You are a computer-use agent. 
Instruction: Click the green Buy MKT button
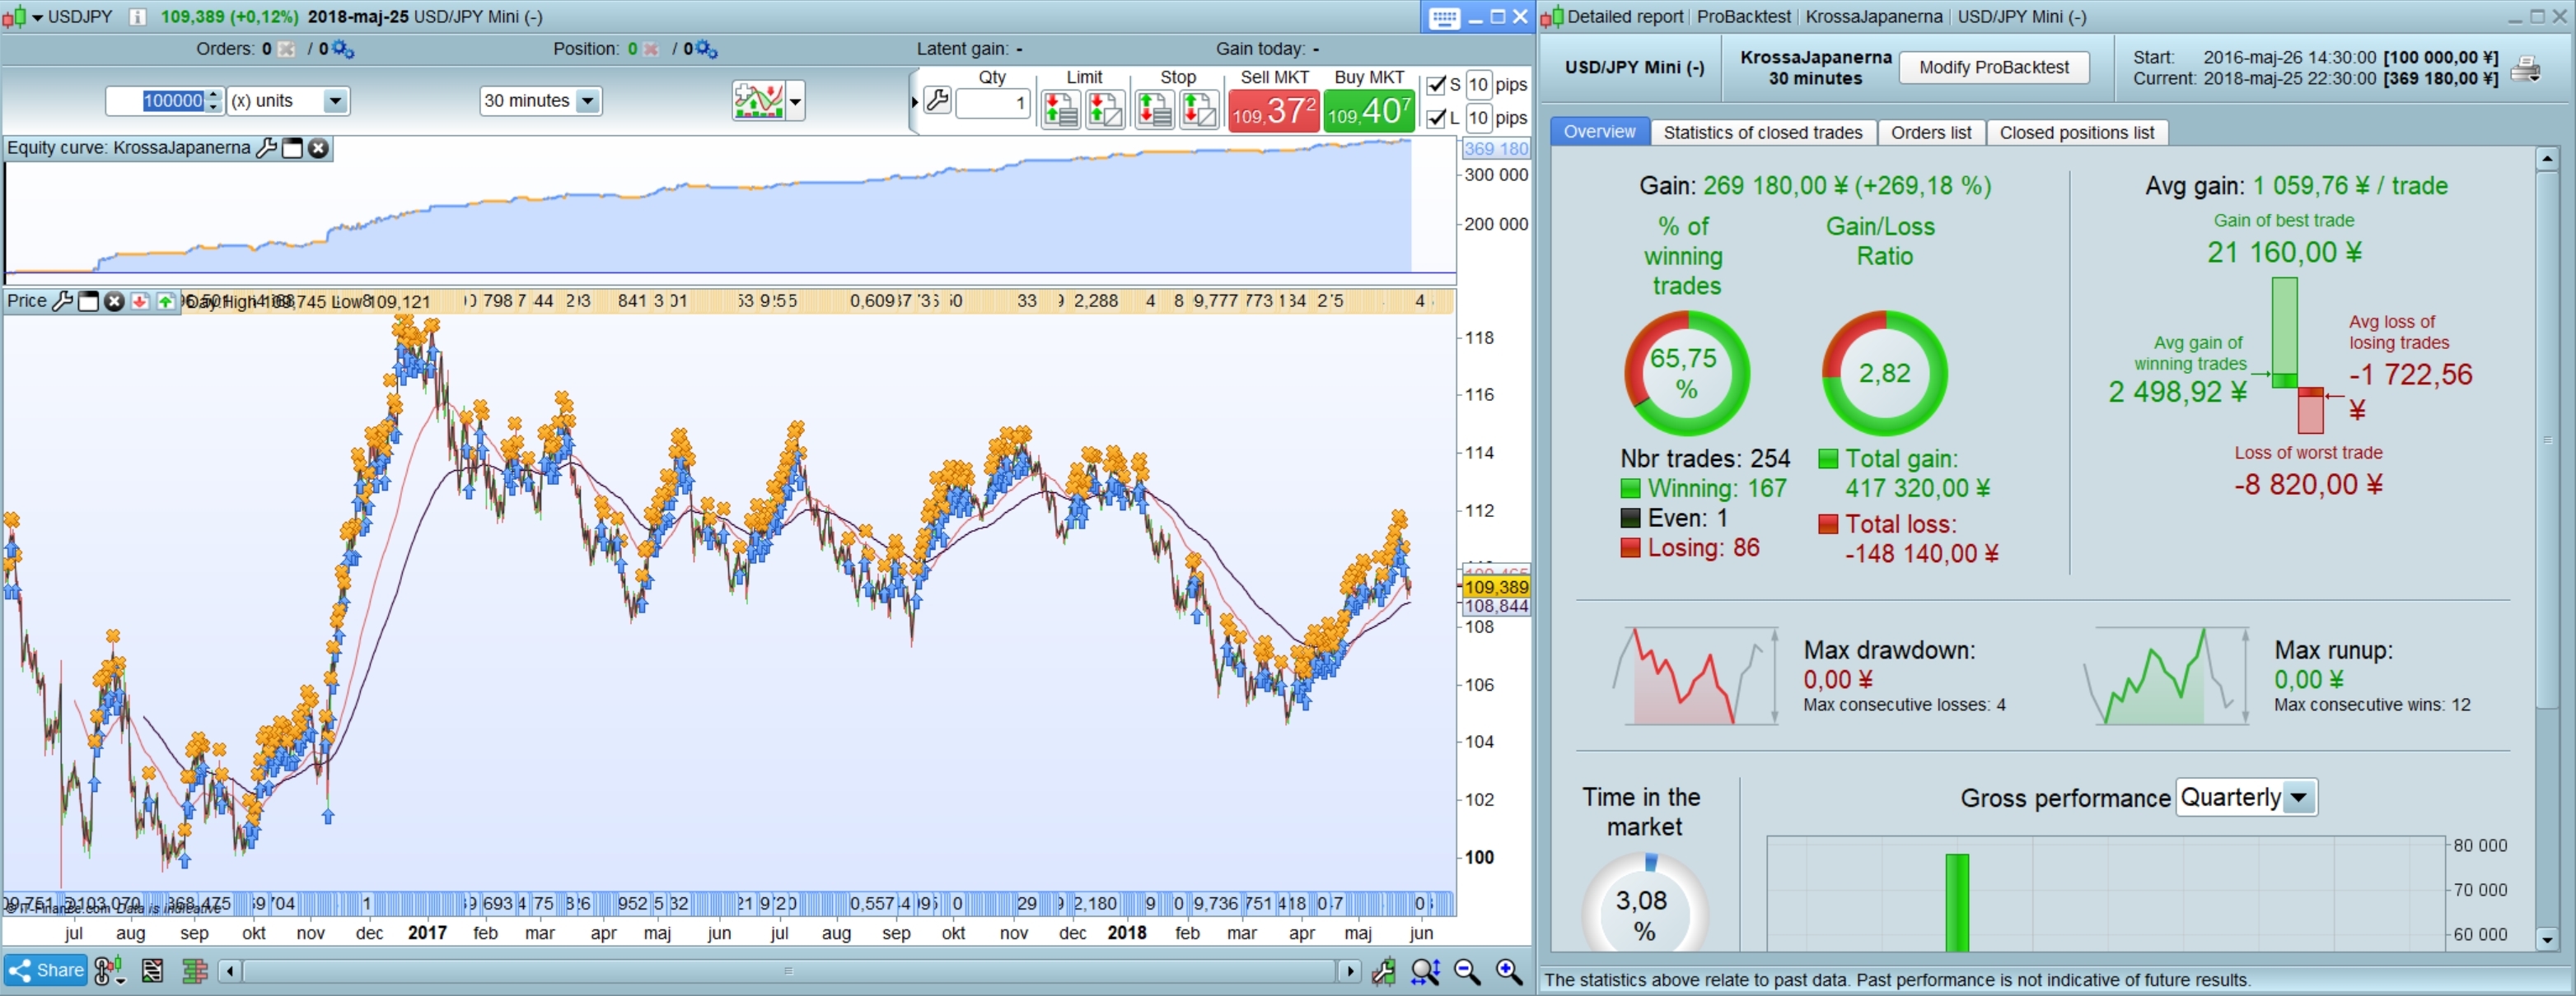pyautogui.click(x=1368, y=111)
